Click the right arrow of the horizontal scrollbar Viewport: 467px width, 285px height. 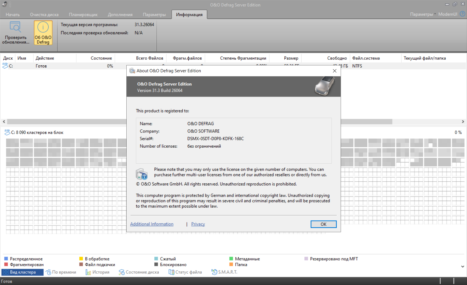[463, 122]
